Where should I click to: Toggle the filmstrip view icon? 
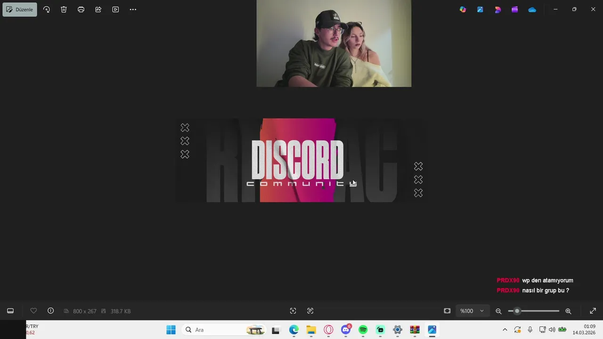pos(10,311)
